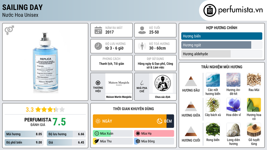This screenshot has height=150, width=267.
Task: Click the nose icon for perfumer
Action: pos(142,83)
